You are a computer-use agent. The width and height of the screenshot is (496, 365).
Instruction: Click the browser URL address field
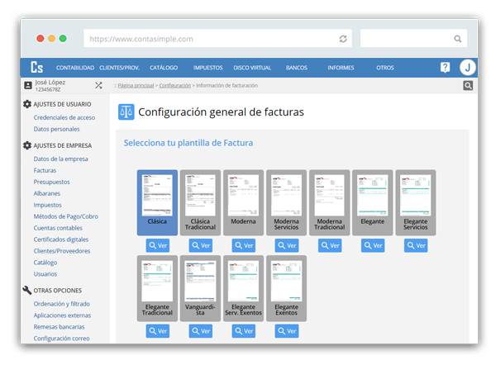(x=211, y=39)
